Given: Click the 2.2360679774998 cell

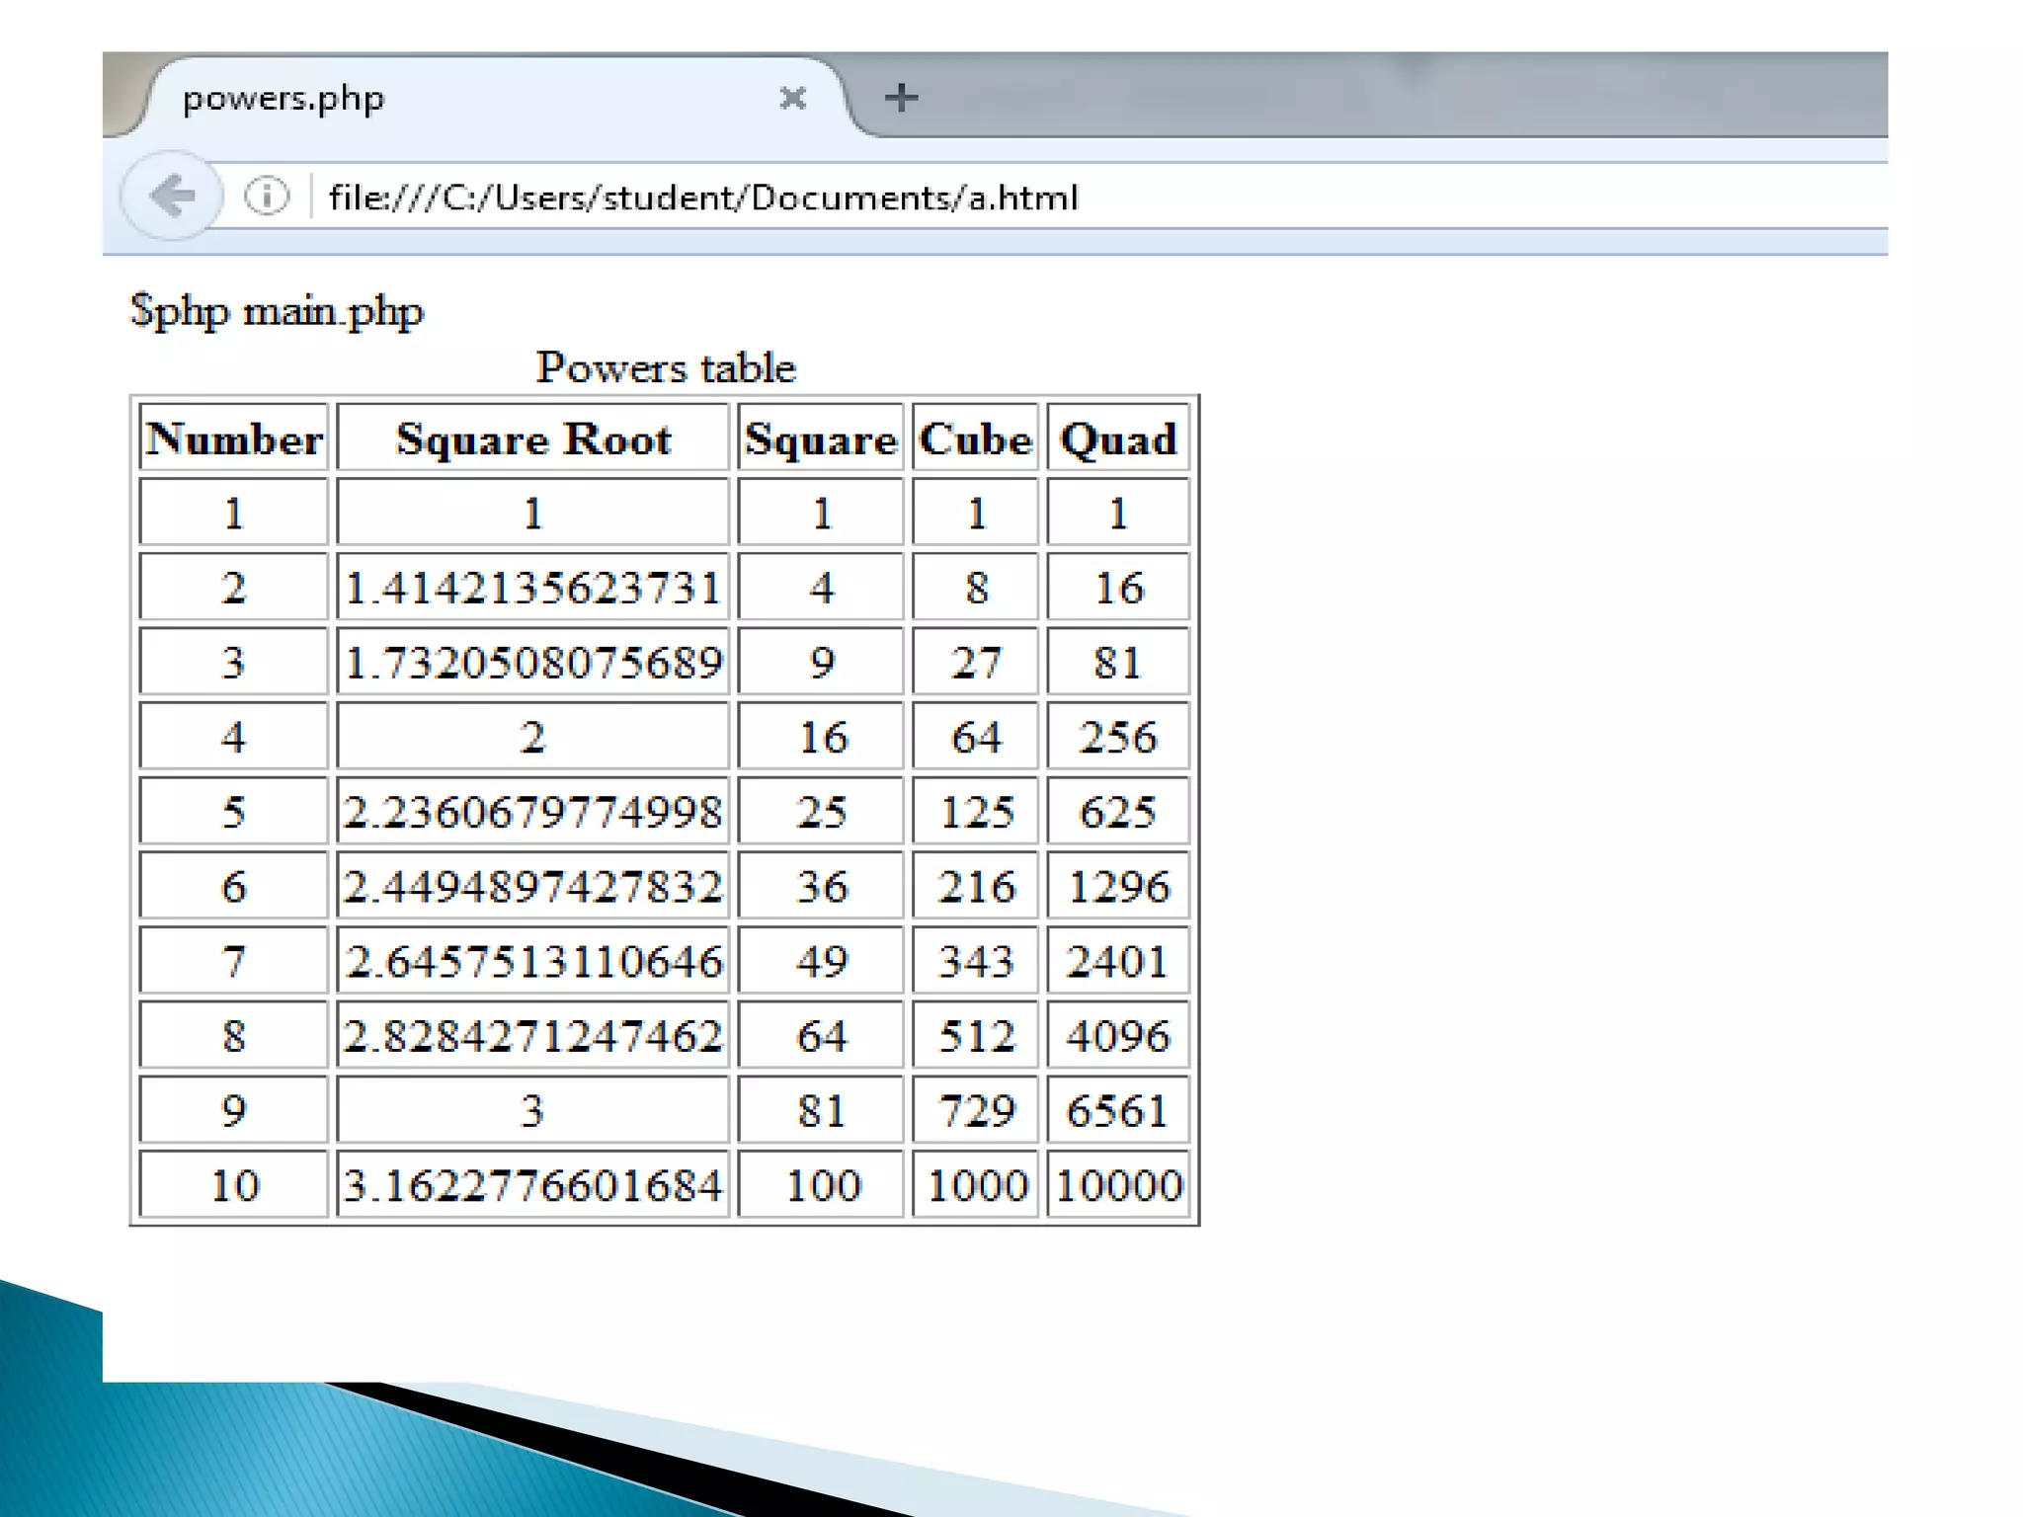Looking at the screenshot, I should [532, 812].
